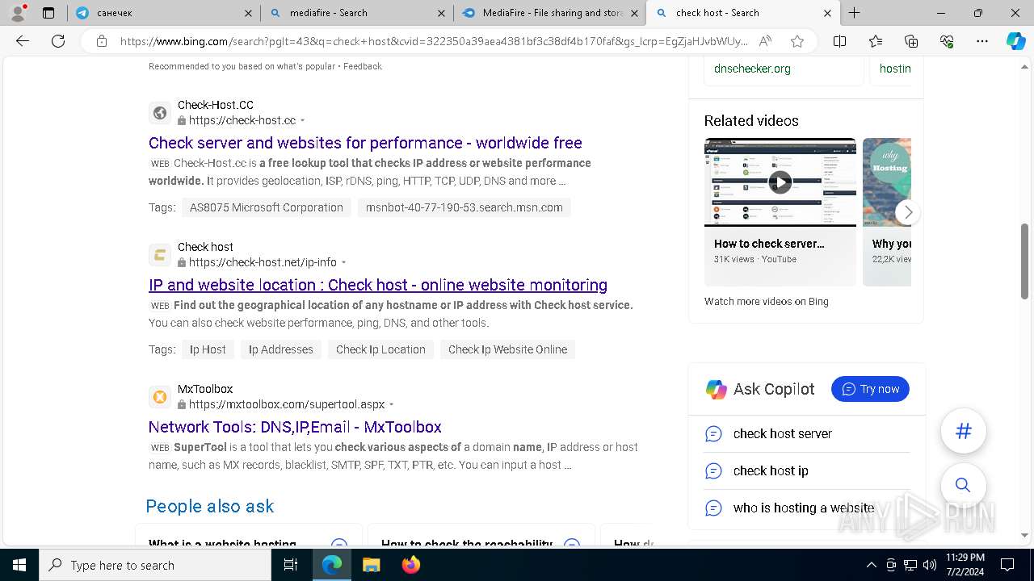Open the volume icon in system tray

click(929, 565)
